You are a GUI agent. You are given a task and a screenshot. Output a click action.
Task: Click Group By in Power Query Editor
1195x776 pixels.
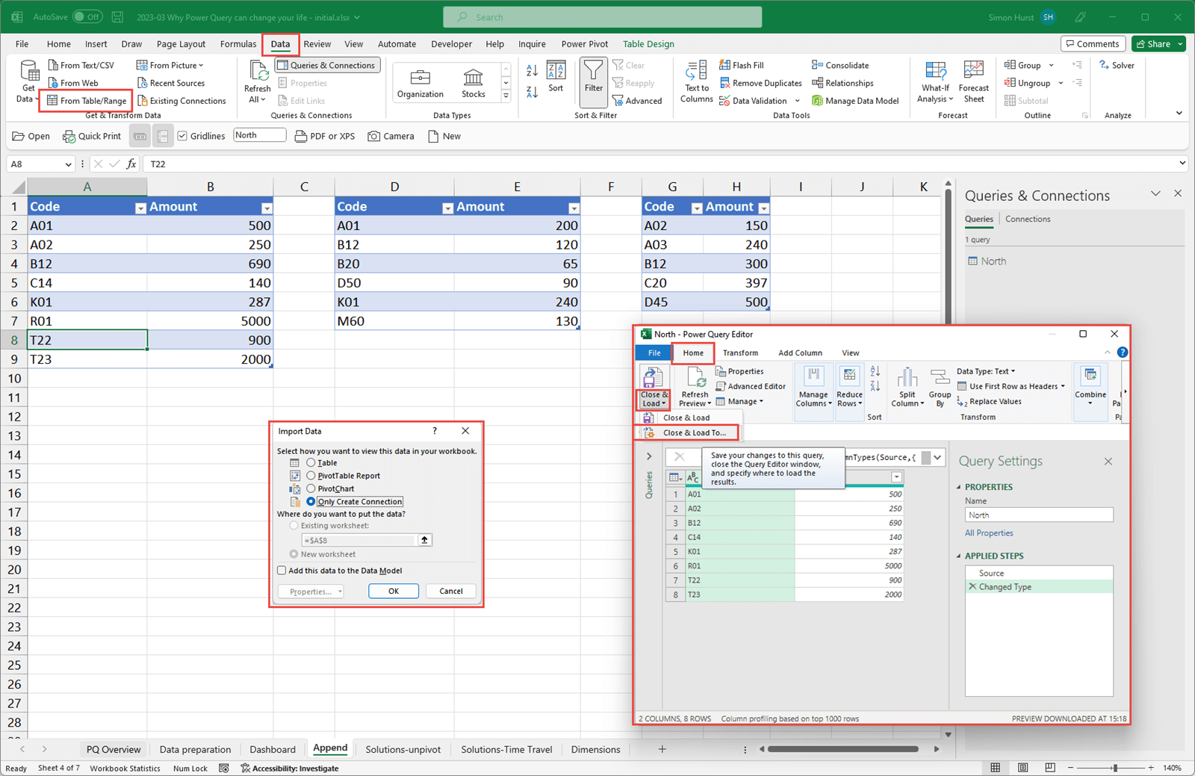[940, 386]
